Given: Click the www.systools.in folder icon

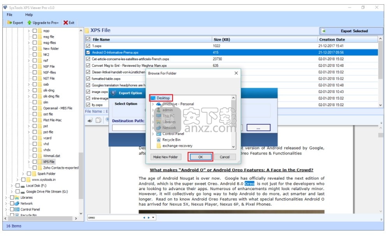Looking at the screenshot, I should point(28,180).
